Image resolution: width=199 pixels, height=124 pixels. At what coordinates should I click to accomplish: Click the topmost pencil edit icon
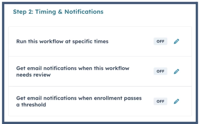click(x=176, y=41)
